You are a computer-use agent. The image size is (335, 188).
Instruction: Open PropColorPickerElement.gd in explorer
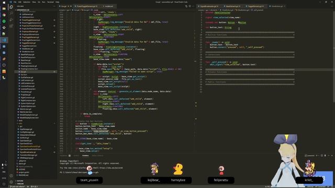click(x=32, y=26)
